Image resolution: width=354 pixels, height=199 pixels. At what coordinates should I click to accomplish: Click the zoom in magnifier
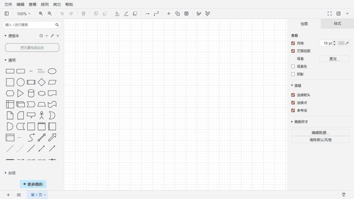click(x=41, y=14)
